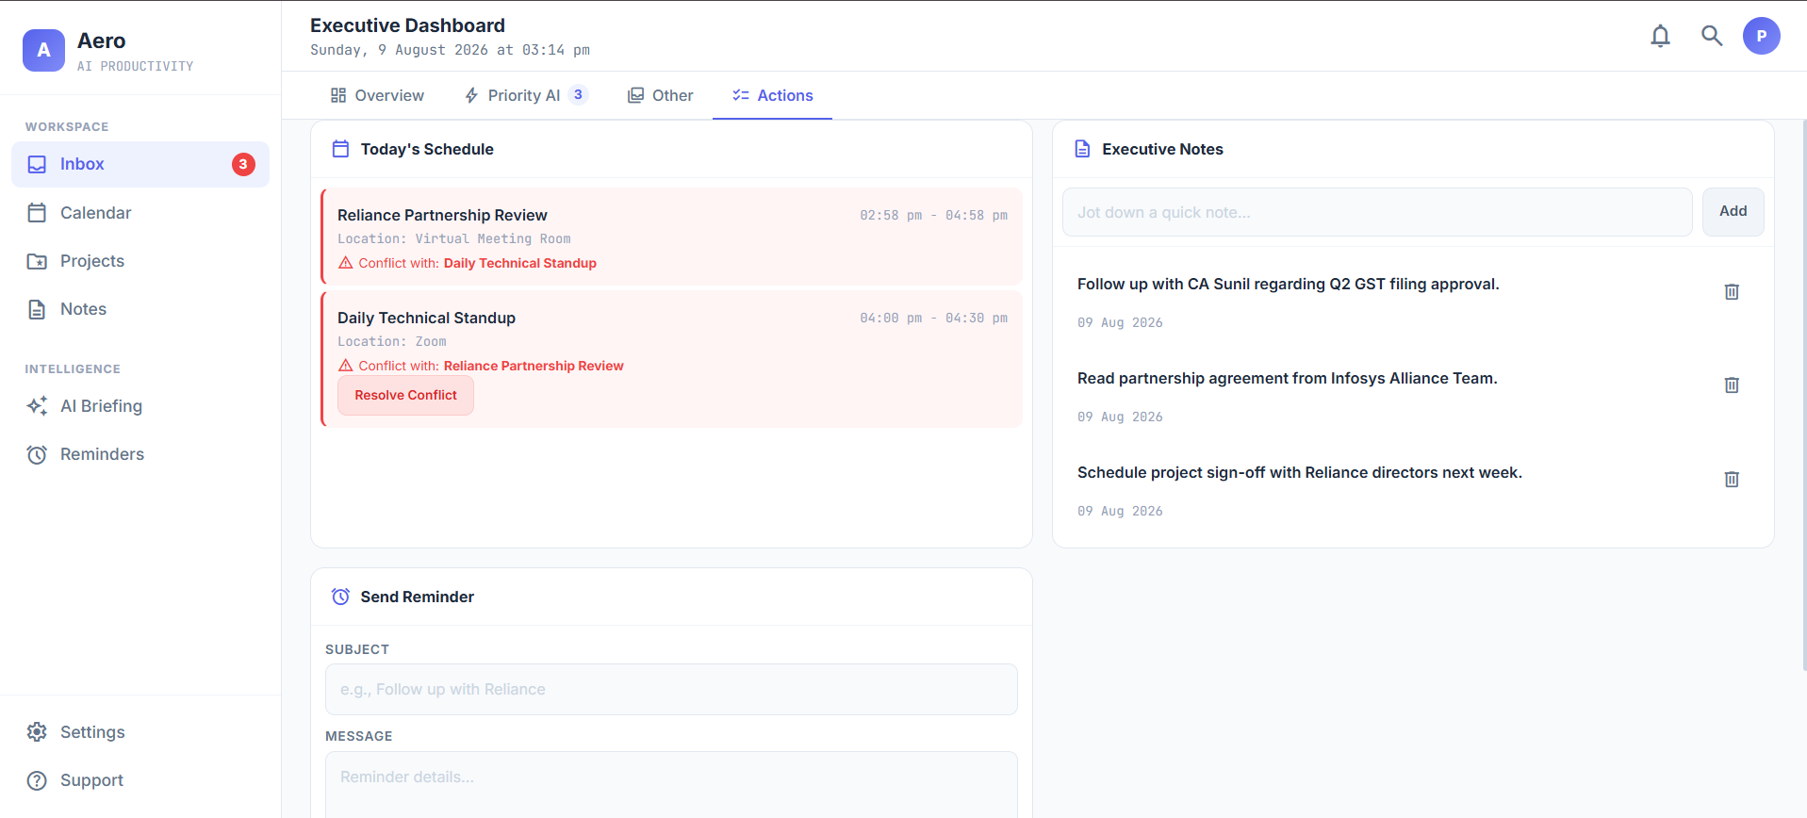
Task: Open the user profile avatar P
Action: click(x=1761, y=36)
